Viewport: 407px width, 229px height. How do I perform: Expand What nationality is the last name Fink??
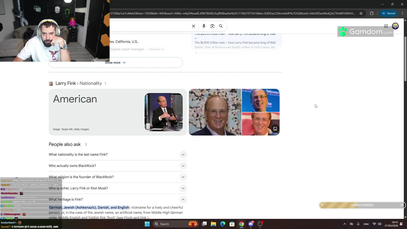[x=118, y=155]
